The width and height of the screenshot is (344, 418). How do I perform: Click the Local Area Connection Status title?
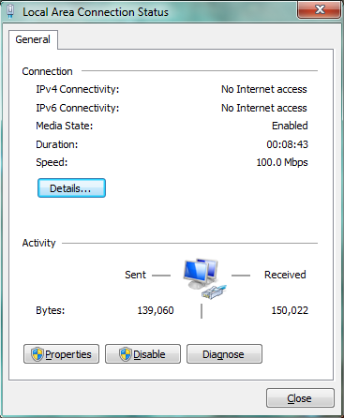click(x=96, y=12)
